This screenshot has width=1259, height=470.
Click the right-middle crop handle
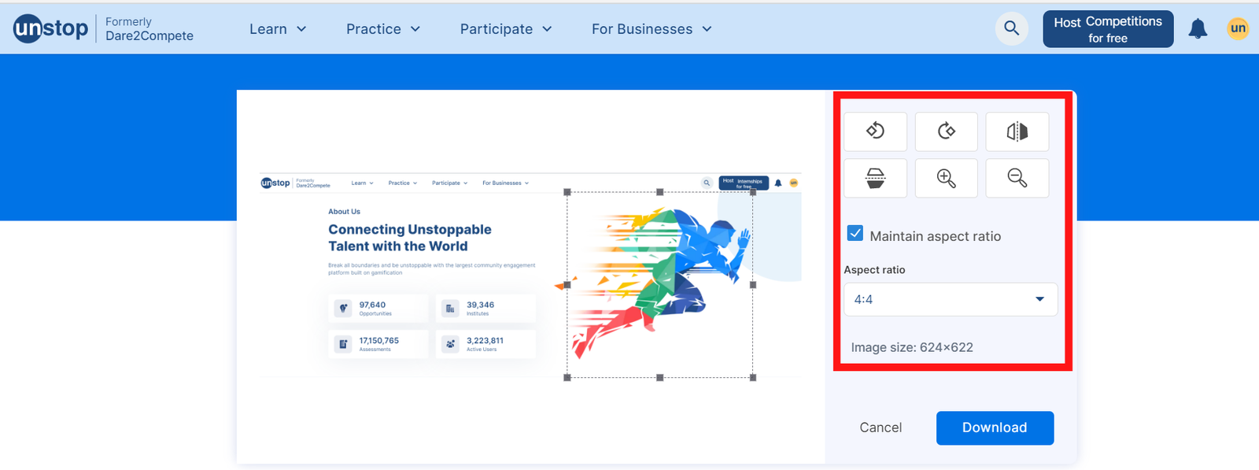(x=753, y=285)
